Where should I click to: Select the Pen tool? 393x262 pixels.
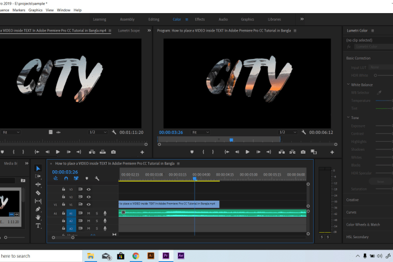(x=38, y=209)
